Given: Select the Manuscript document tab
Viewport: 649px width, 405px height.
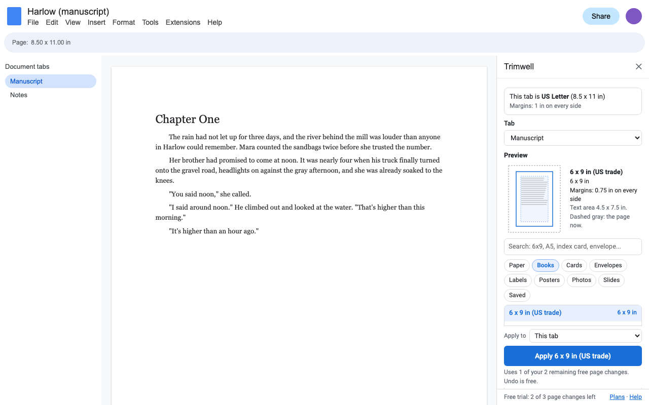Looking at the screenshot, I should [51, 81].
